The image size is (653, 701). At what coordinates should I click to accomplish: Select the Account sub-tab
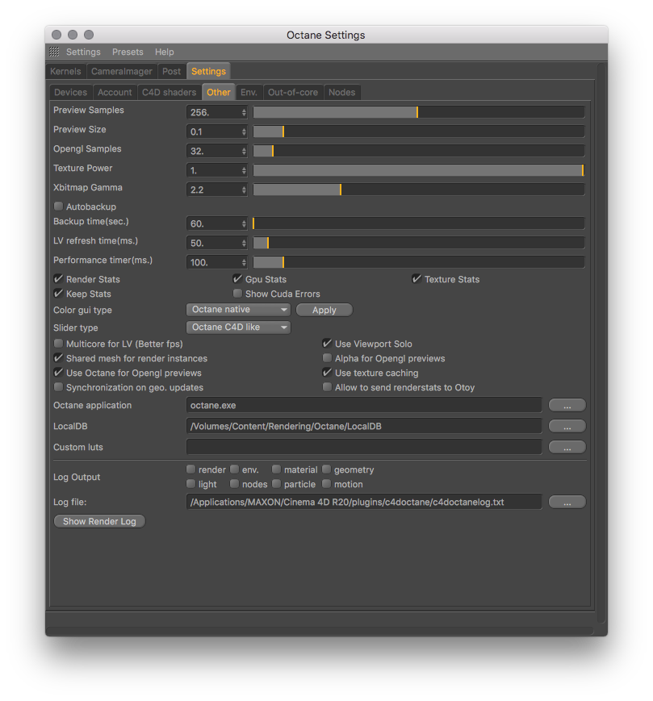tap(115, 92)
